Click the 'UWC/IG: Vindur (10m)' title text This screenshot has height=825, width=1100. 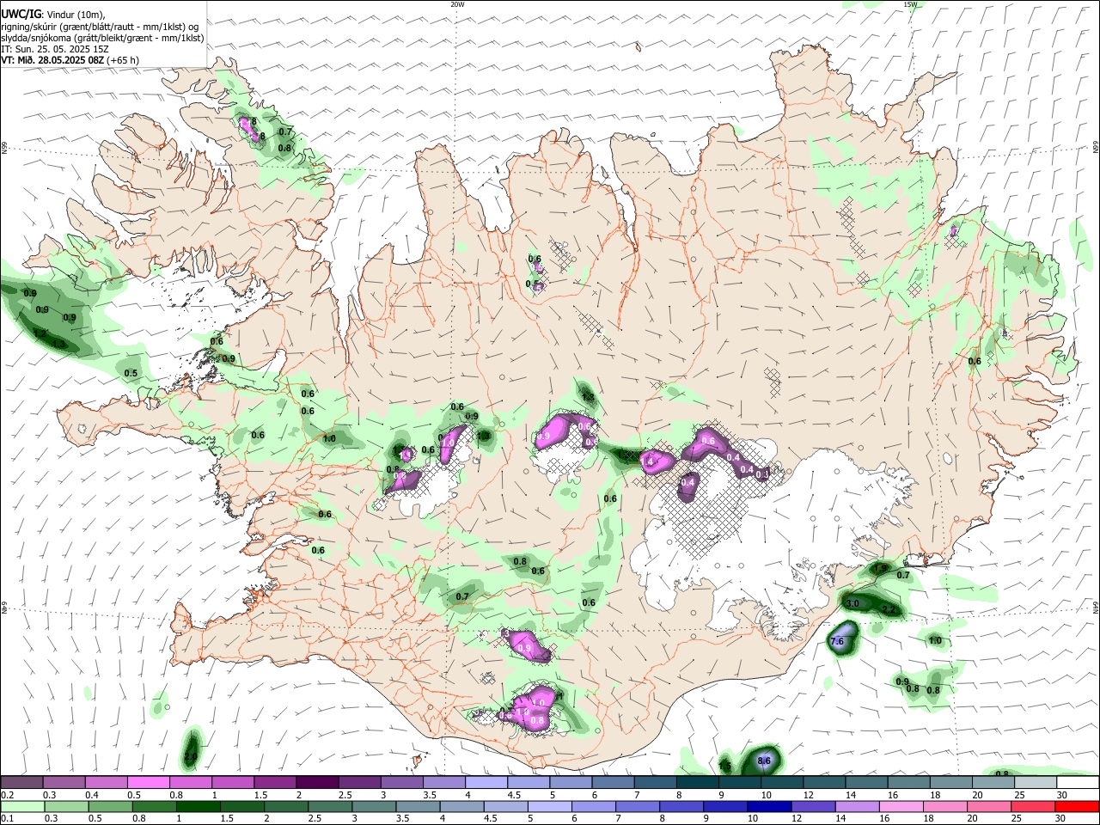coord(53,15)
